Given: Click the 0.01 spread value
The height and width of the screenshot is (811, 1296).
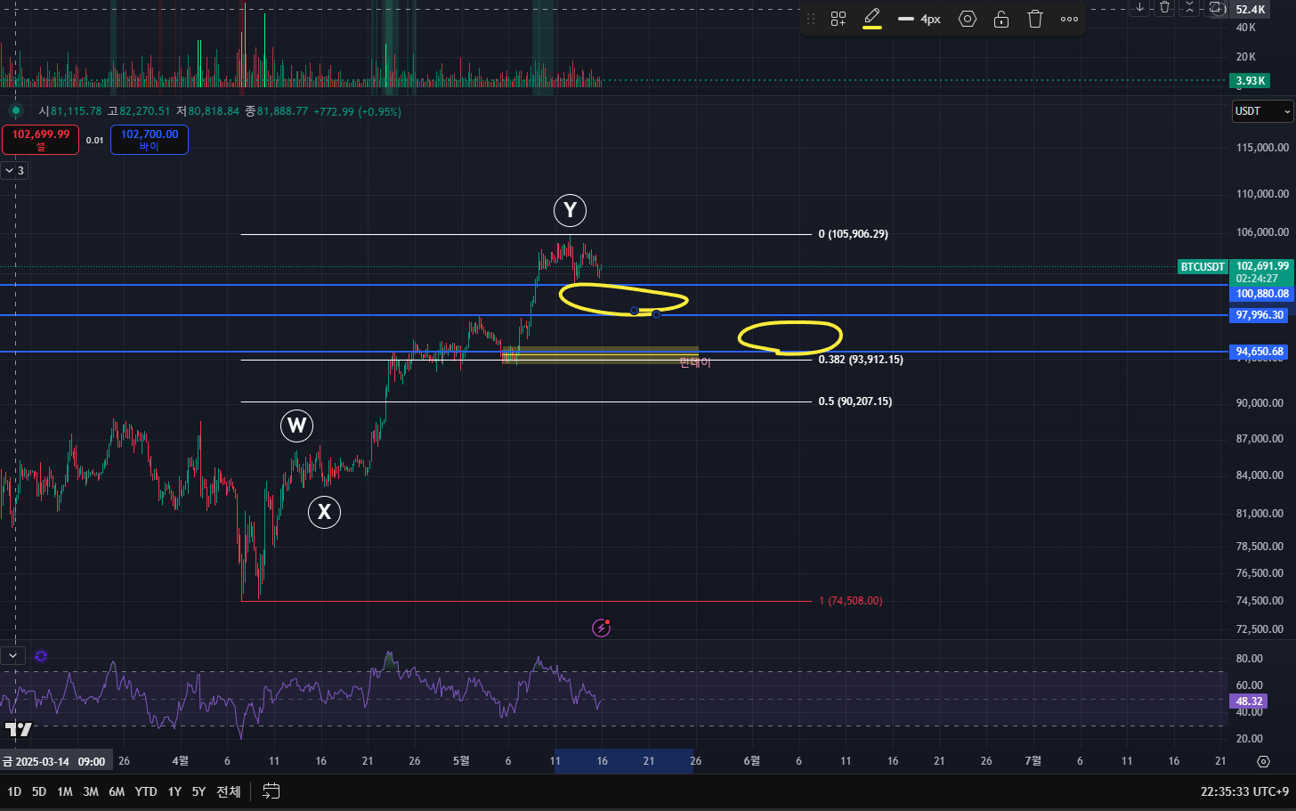Looking at the screenshot, I should click(x=95, y=141).
